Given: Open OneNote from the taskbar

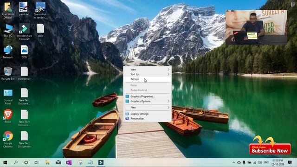Looking at the screenshot, I should (69, 162).
